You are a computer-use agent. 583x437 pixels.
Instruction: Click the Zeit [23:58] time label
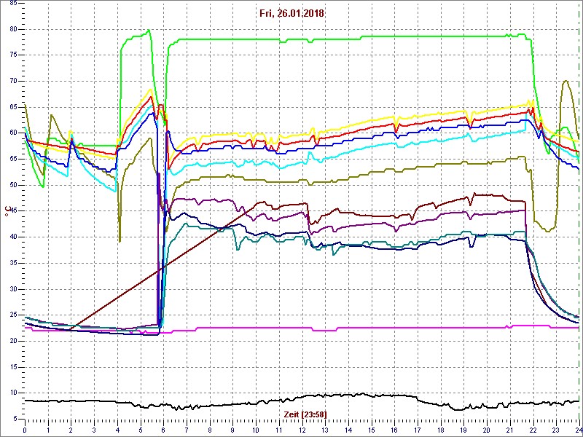pos(305,414)
